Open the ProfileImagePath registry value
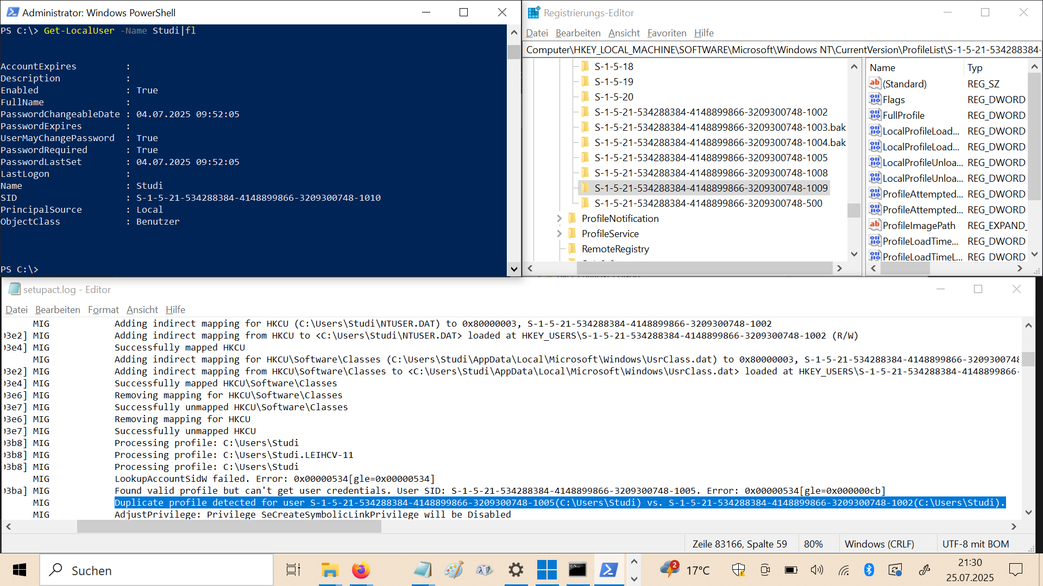The image size is (1043, 586). [x=919, y=225]
